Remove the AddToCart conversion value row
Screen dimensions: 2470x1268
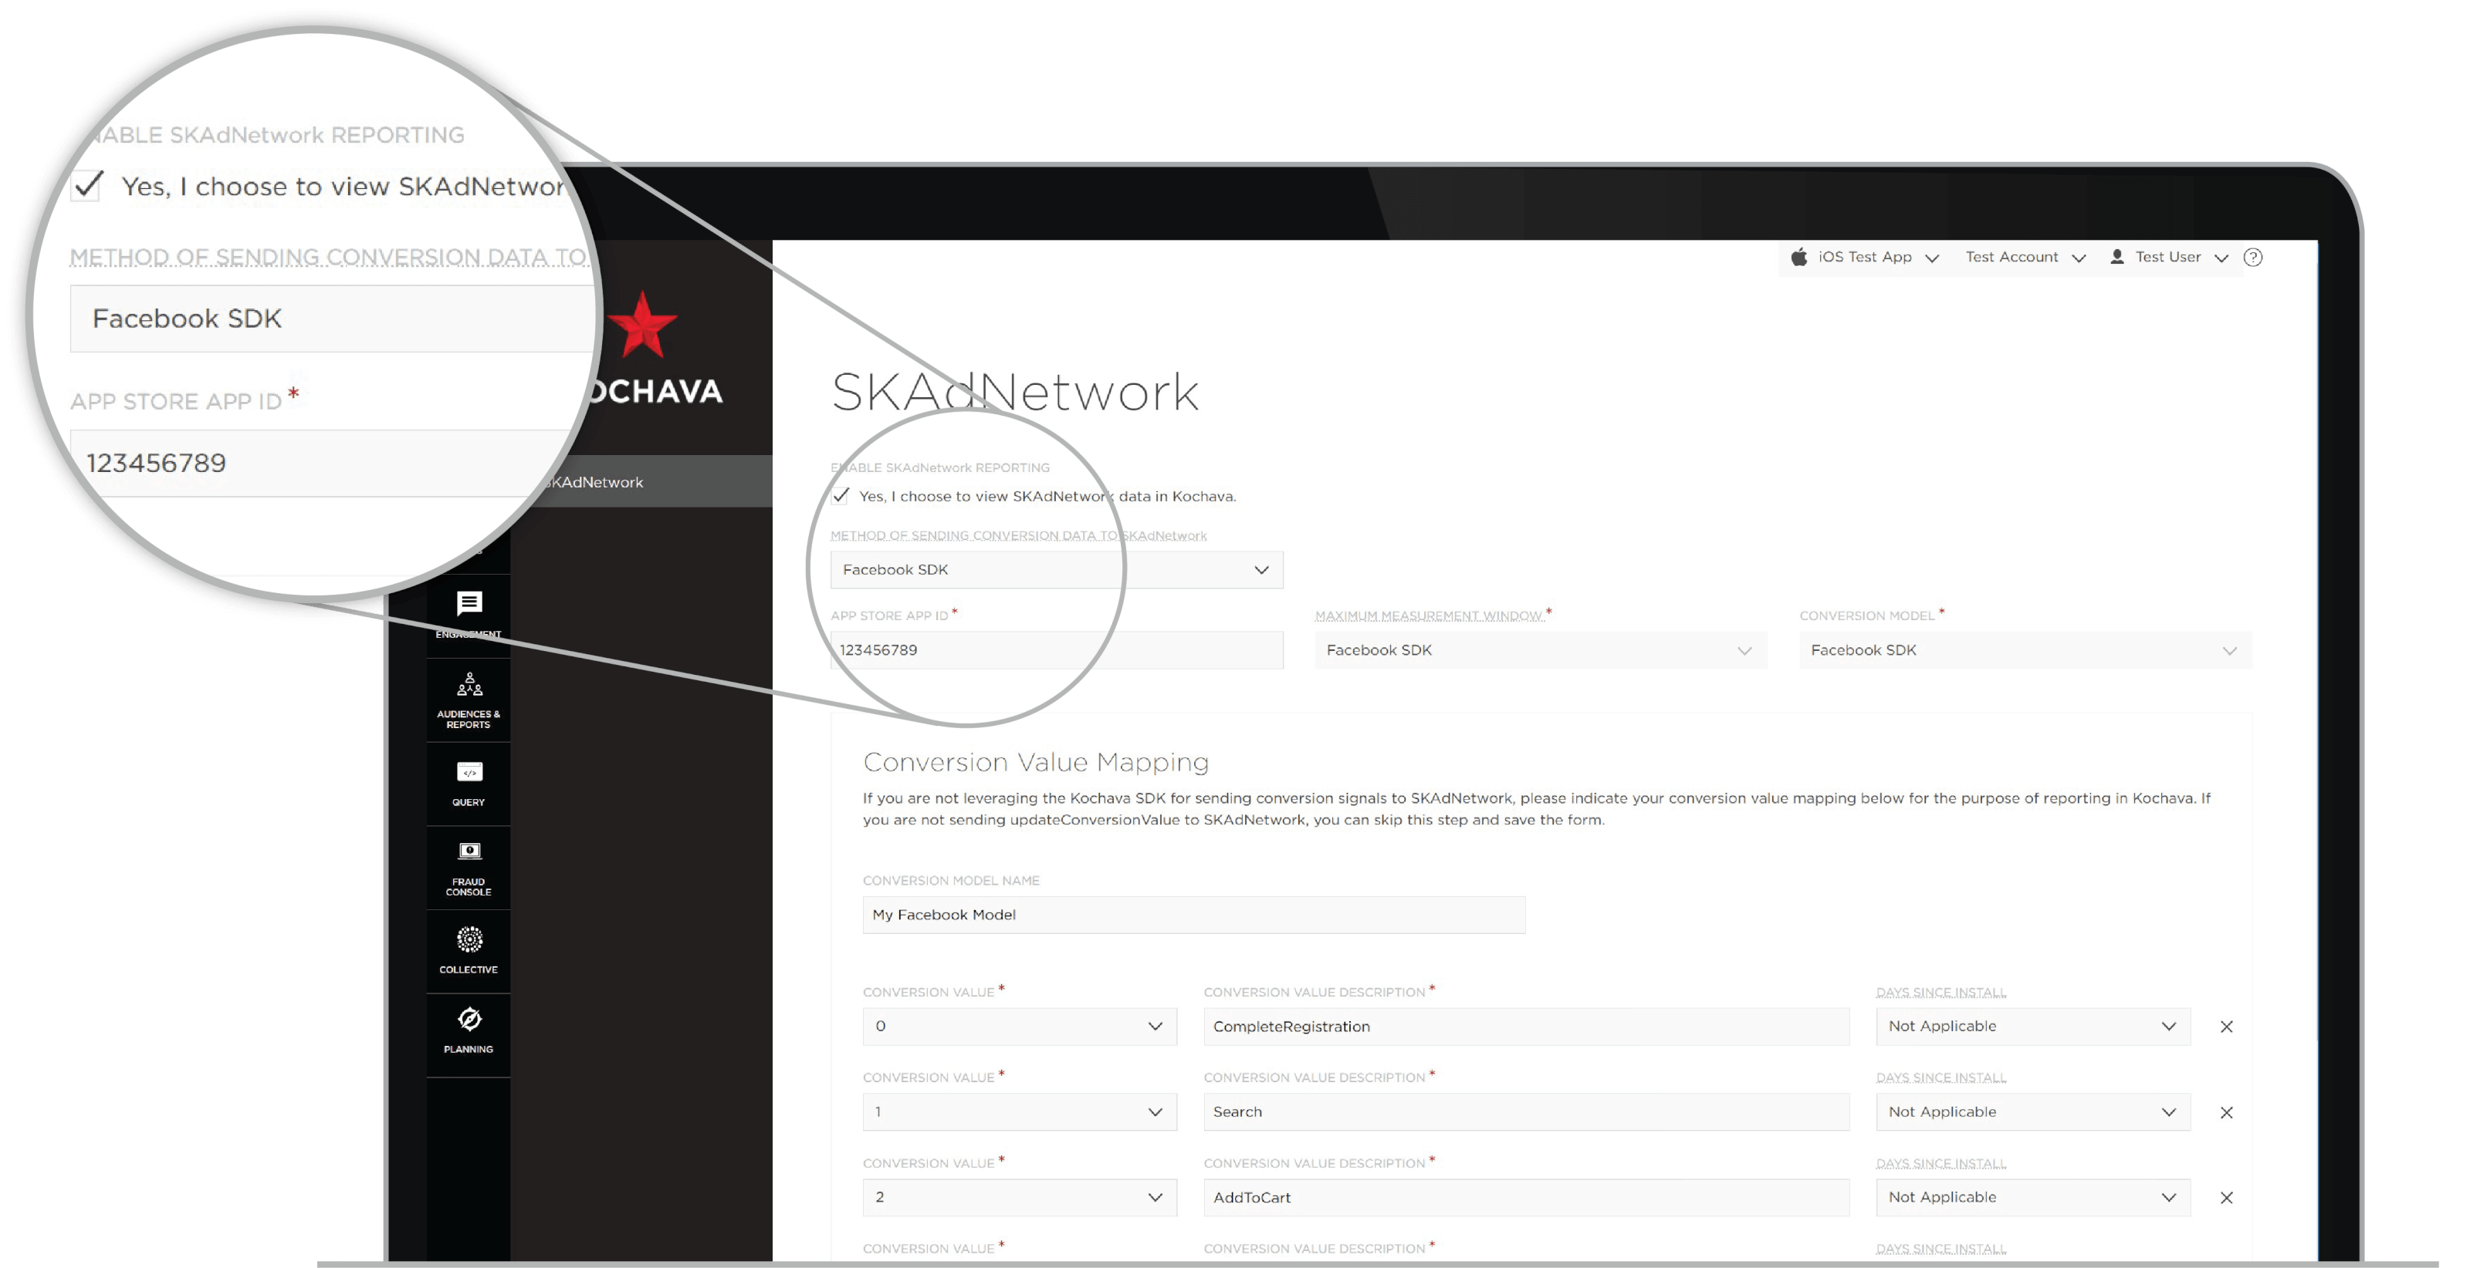(2226, 1198)
